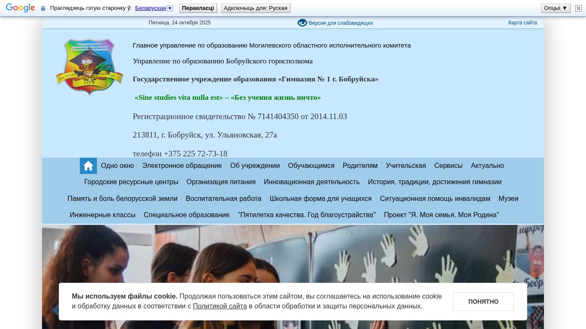Open the Учительская menu item

click(x=406, y=166)
